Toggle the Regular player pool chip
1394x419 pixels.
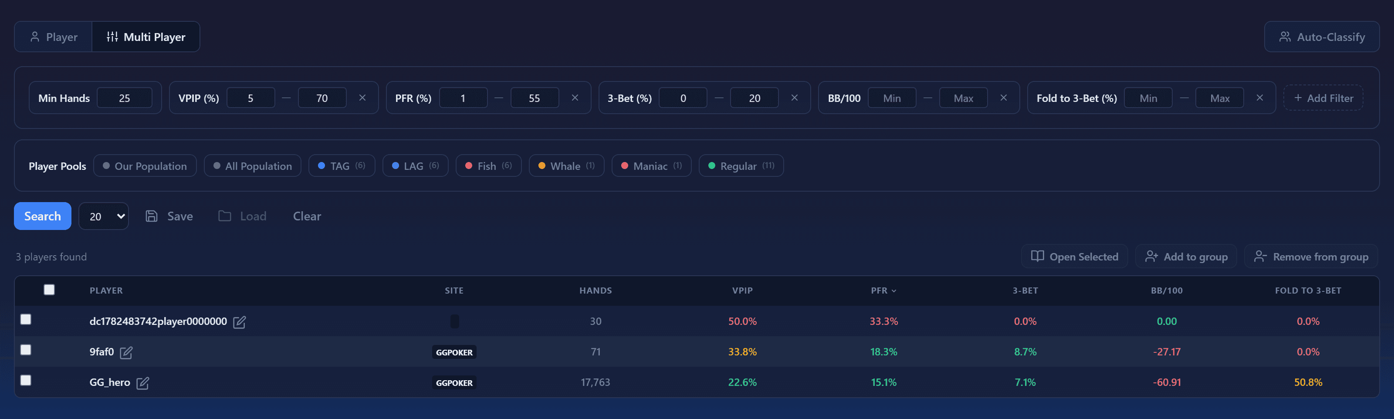(741, 166)
